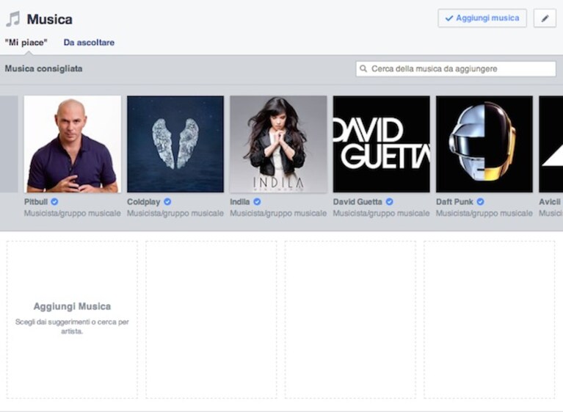The width and height of the screenshot is (563, 412).
Task: Open the David Guetta logo thumbnail
Action: pyautogui.click(x=381, y=144)
